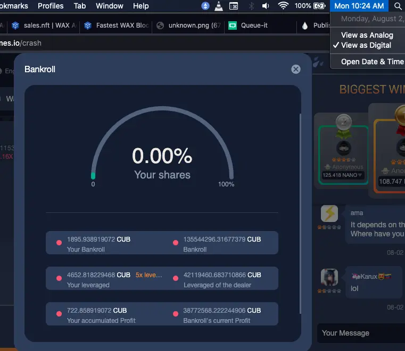
Task: Switch to unknown.png tab
Action: click(188, 25)
